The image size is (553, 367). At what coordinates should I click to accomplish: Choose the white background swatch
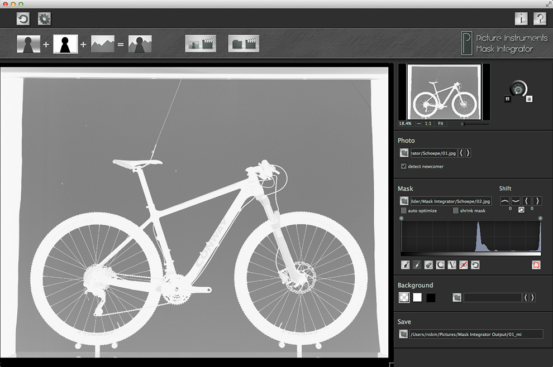[417, 298]
